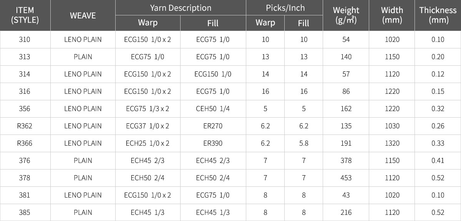Click the ER390 fill yarn cell

tap(213, 143)
